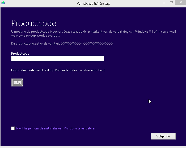Click the XXXXX-XXXXX product code format example
This screenshot has width=186, height=148.
tap(87, 43)
